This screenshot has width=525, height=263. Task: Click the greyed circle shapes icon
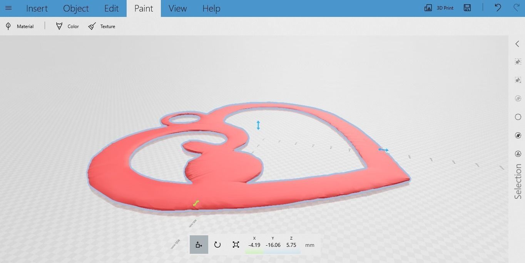pos(518,98)
